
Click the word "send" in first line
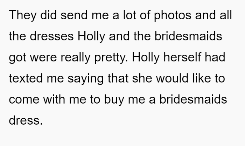click(x=74, y=15)
